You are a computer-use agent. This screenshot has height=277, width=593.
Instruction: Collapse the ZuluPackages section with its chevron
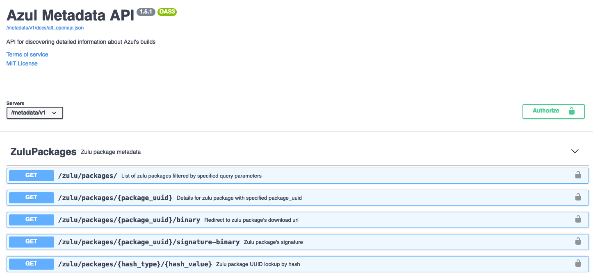point(575,151)
